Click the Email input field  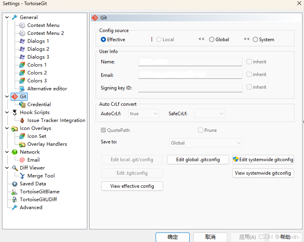(190, 74)
